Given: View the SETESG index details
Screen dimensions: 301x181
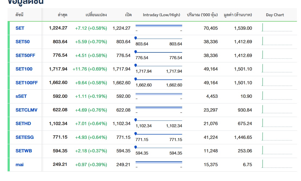Looking at the screenshot, I should click(25, 137).
